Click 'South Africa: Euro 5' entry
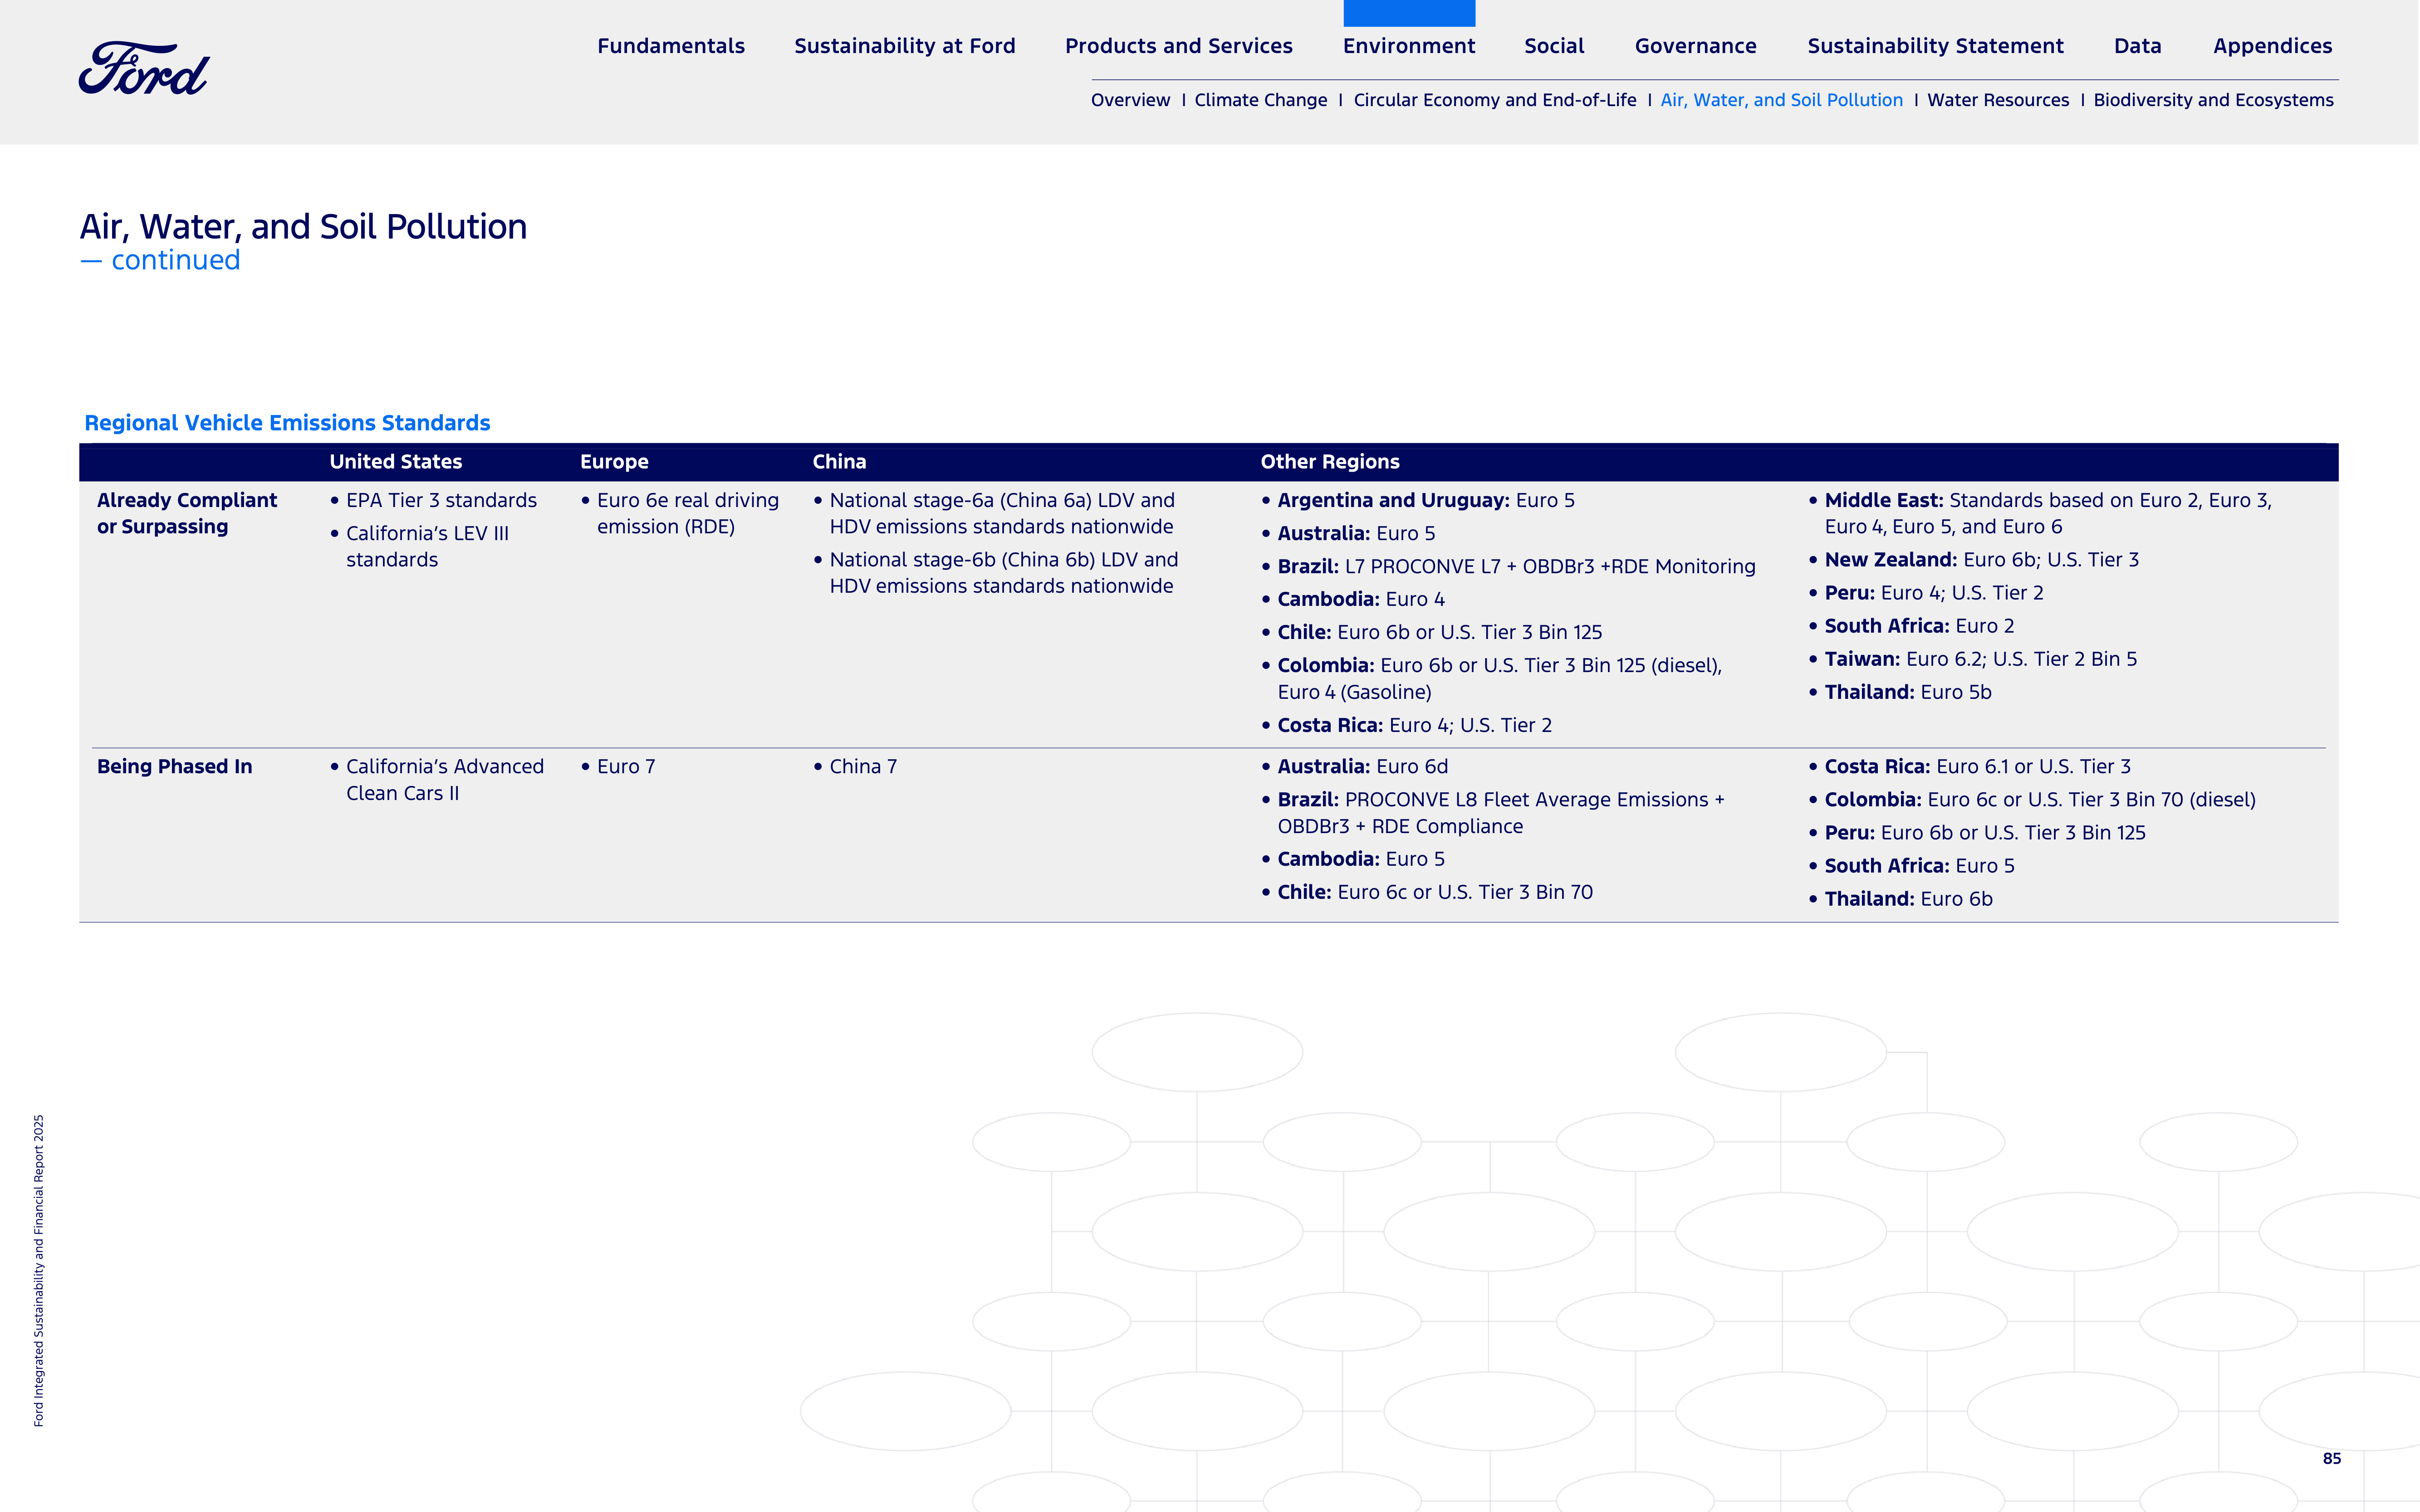This screenshot has height=1512, width=2420. [x=1919, y=866]
